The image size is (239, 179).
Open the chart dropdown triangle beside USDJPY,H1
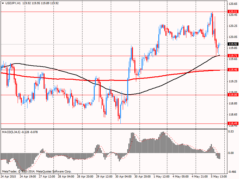[x=3, y=3]
